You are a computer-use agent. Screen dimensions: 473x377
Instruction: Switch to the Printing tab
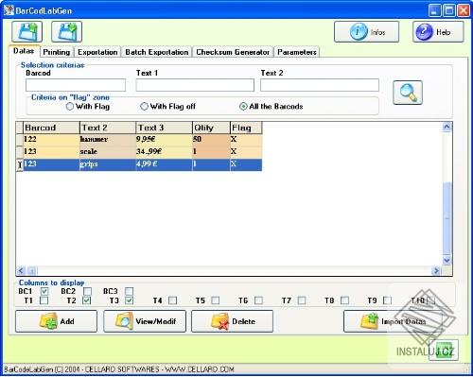pyautogui.click(x=57, y=52)
